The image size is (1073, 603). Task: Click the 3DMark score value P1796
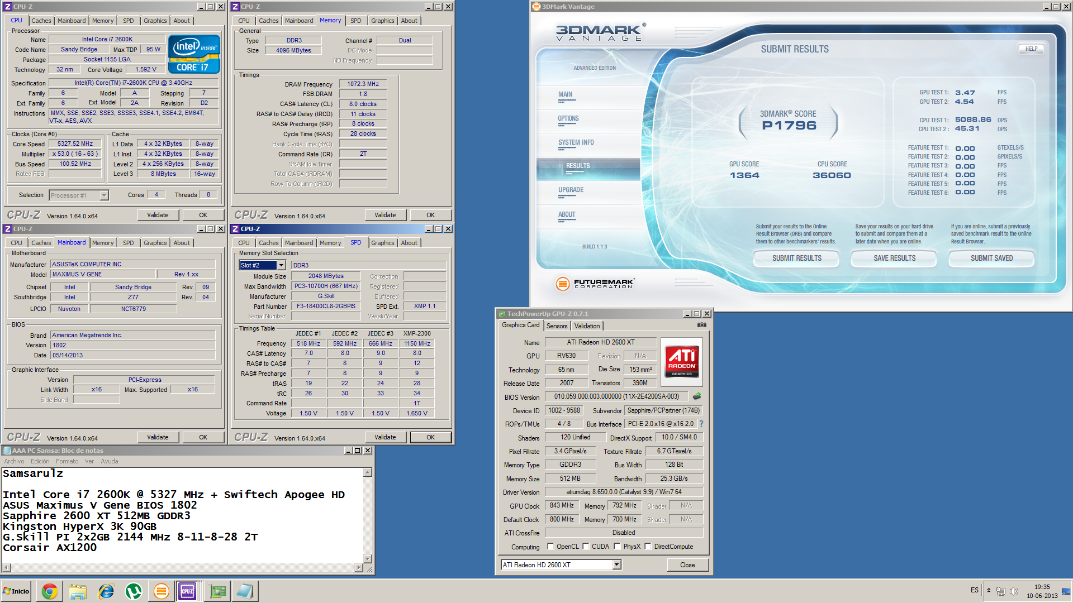[789, 126]
